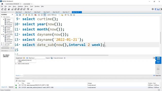Image resolution: width=162 pixels, height=91 pixels.
Task: Open the preferences gear icon at top right
Action: coord(153,9)
